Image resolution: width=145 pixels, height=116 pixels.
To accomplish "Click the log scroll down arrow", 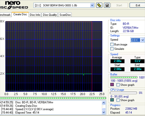I will pyautogui.click(x=104, y=112).
